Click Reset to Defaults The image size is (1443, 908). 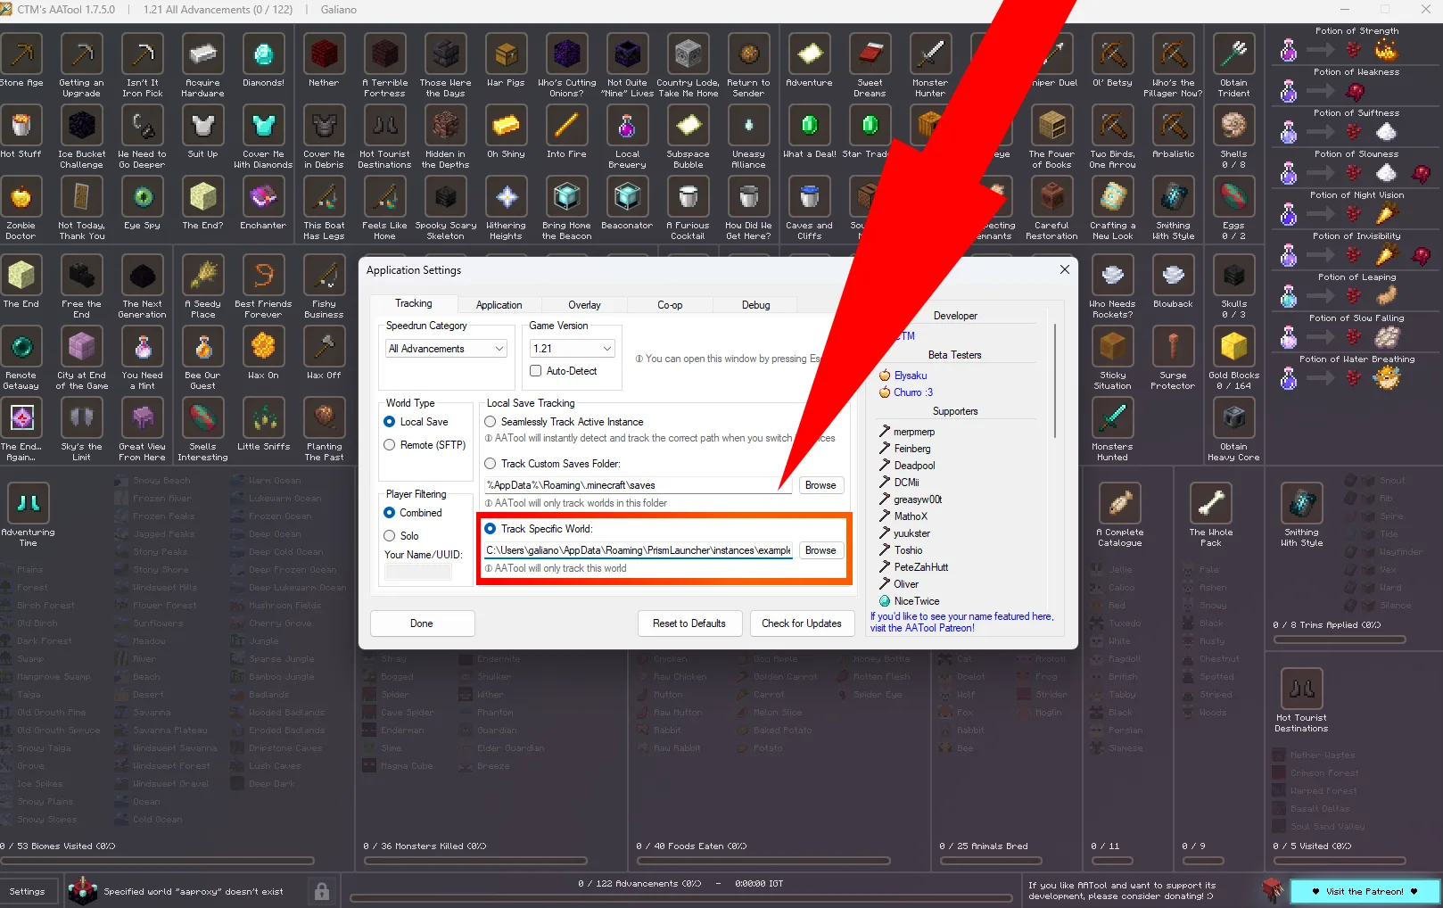coord(689,623)
